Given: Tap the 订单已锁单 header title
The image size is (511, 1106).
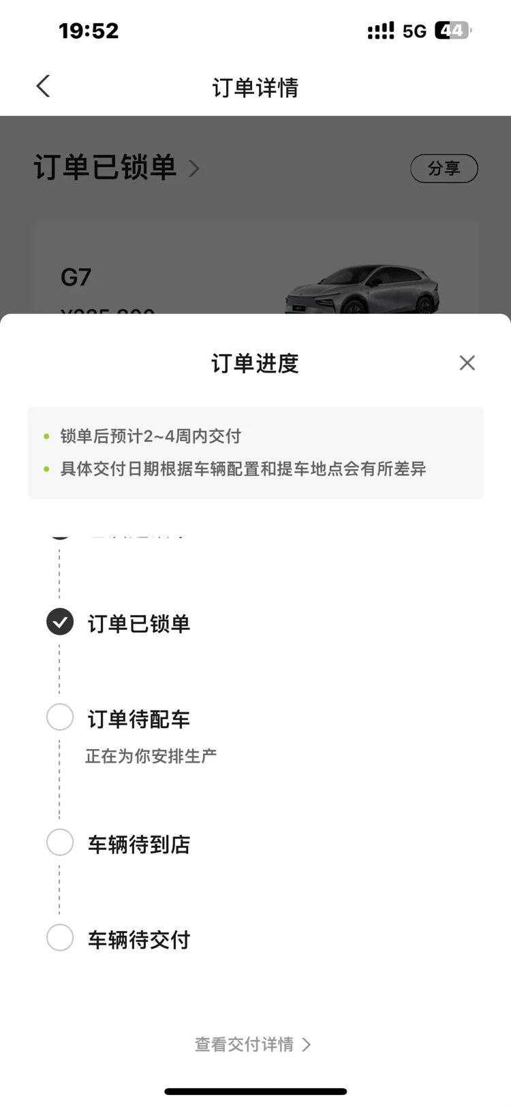Looking at the screenshot, I should [x=106, y=168].
